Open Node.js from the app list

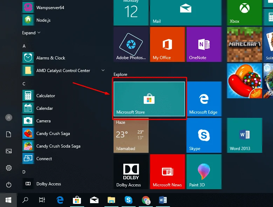point(63,20)
